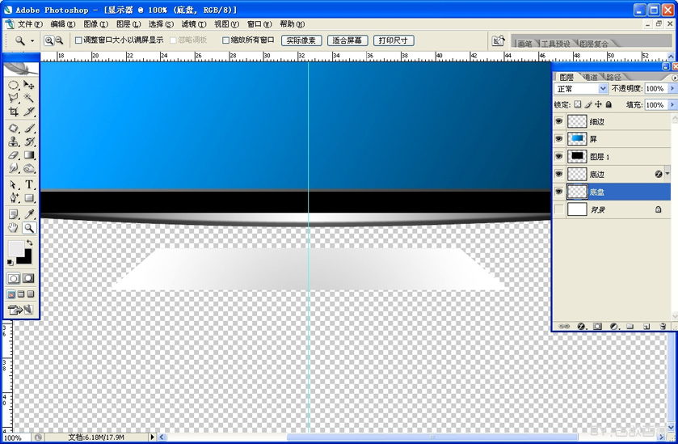
Task: Select the Magic Wand tool
Action: point(29,98)
